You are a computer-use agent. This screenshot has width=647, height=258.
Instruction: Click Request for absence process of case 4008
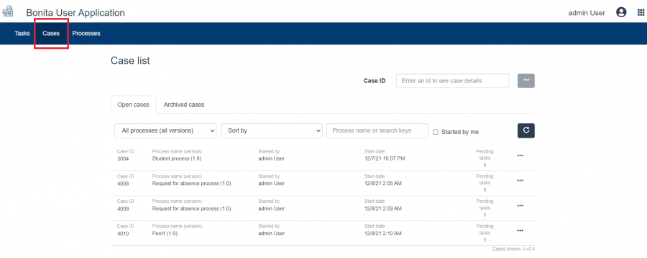click(x=191, y=183)
